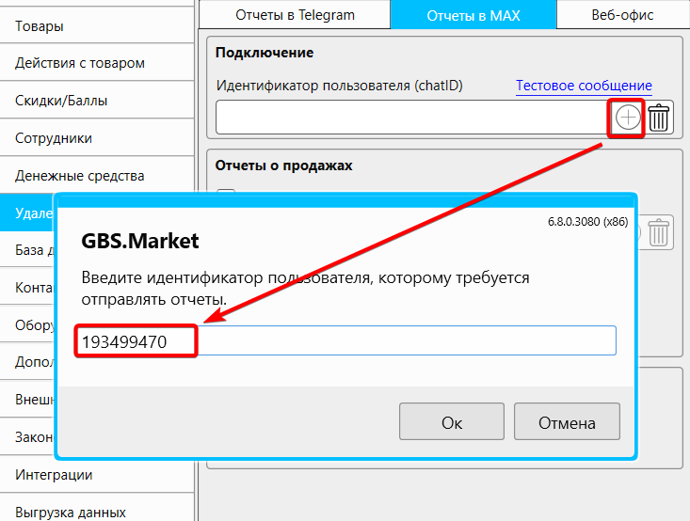
Task: Open the Веб-офис tab
Action: pyautogui.click(x=622, y=15)
